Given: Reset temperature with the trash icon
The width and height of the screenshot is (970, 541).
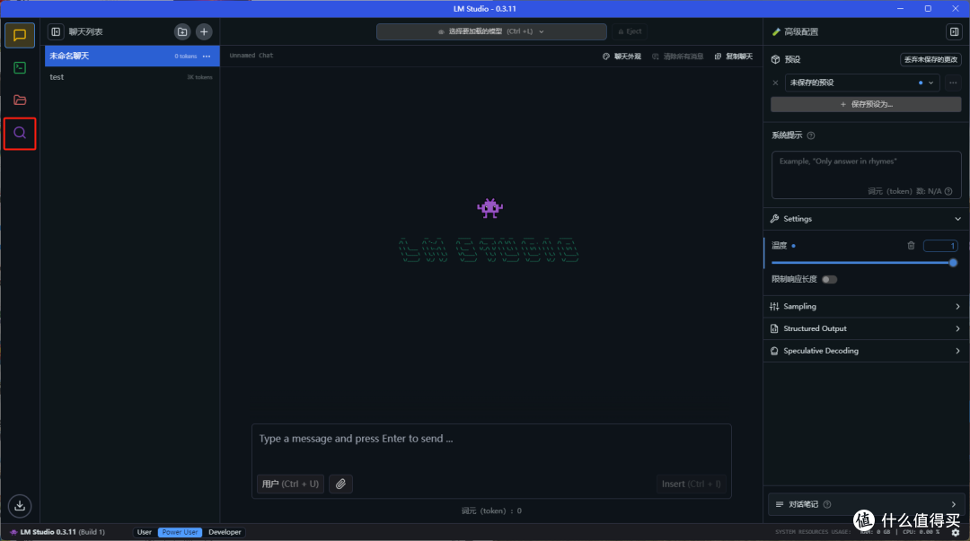Looking at the screenshot, I should [911, 246].
